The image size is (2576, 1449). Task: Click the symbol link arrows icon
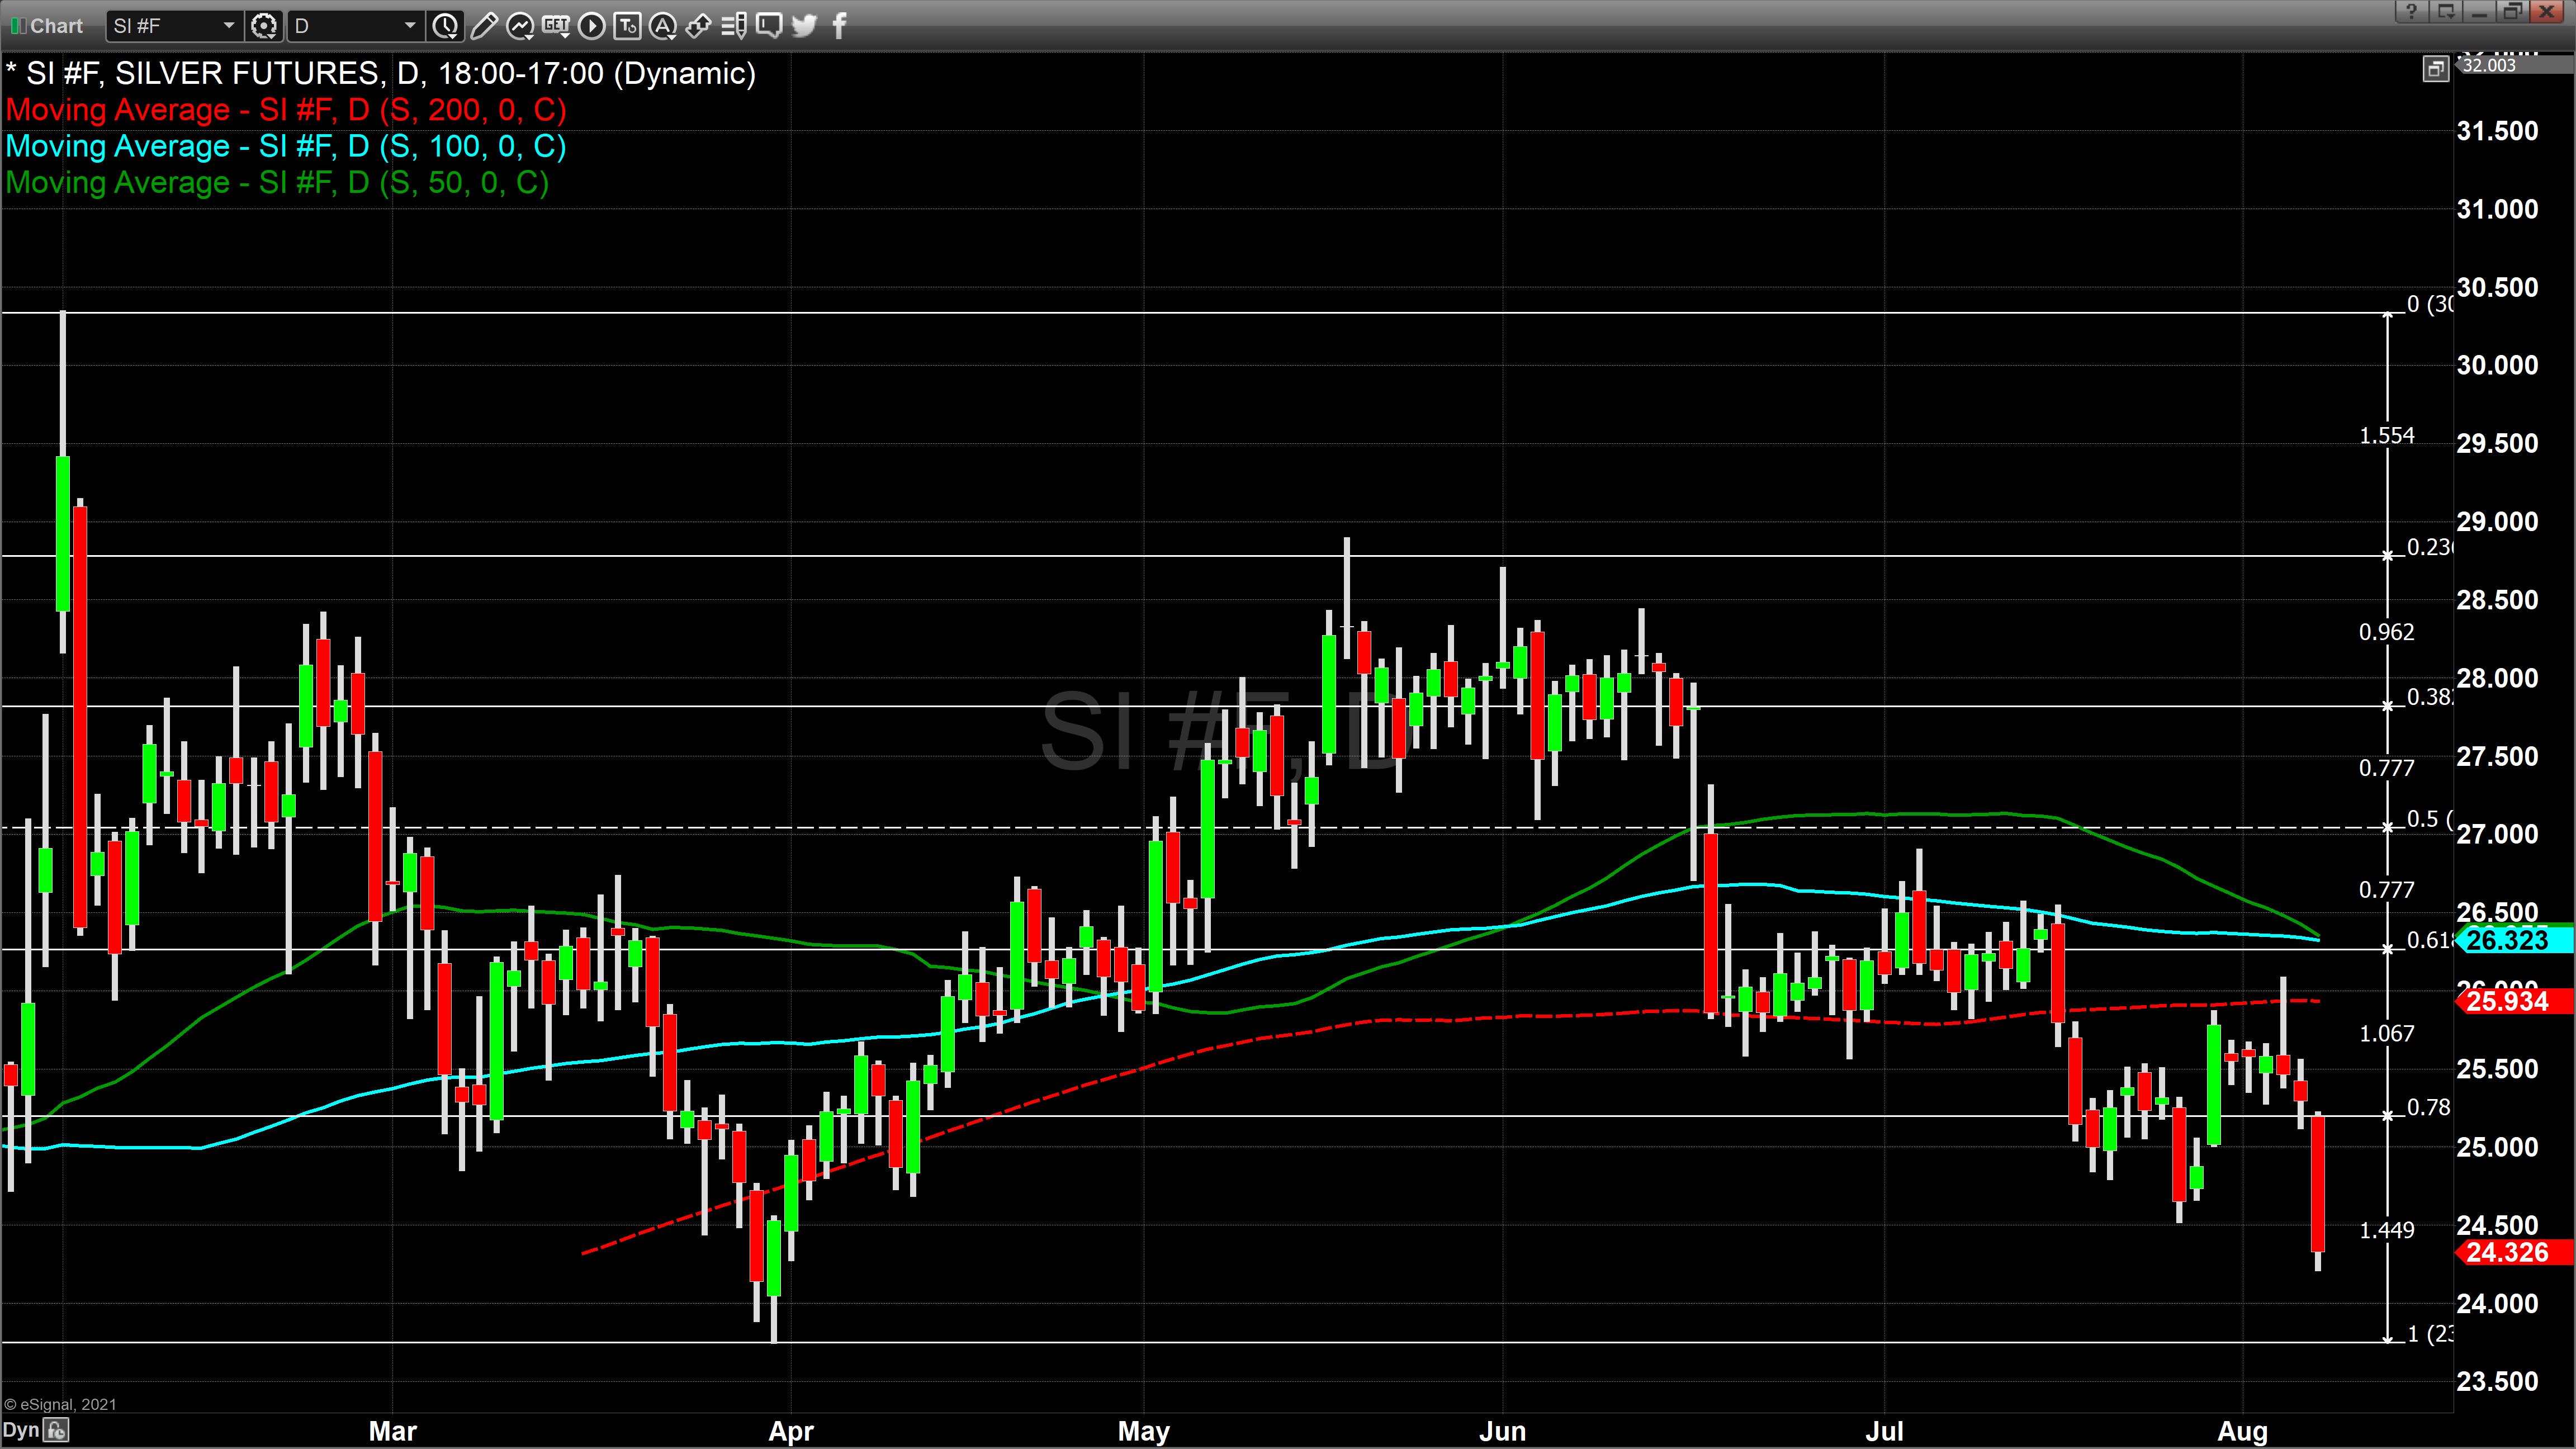point(698,26)
